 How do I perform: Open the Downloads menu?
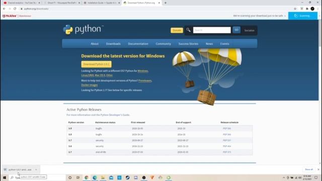113,44
